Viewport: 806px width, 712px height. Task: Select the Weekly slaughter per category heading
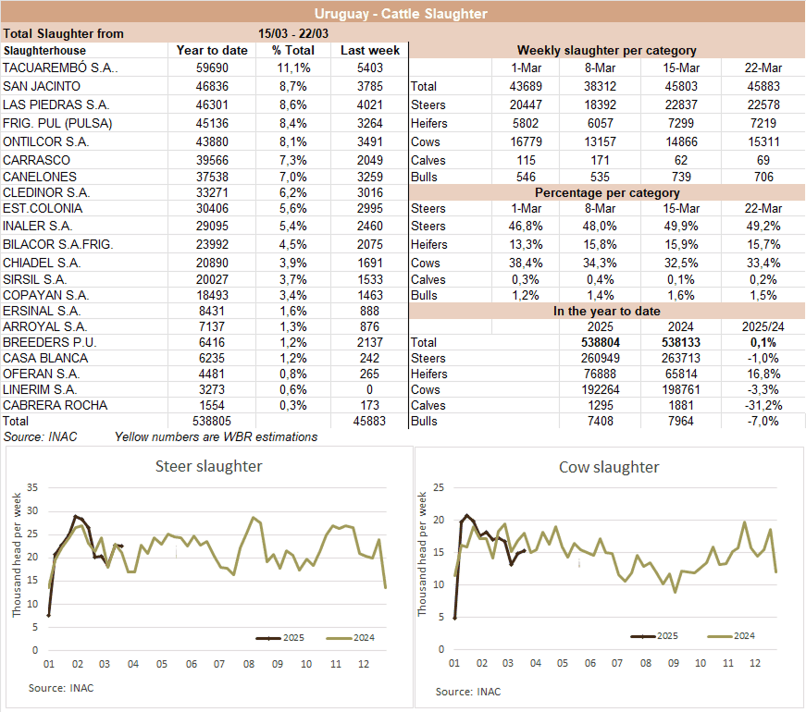click(x=606, y=50)
